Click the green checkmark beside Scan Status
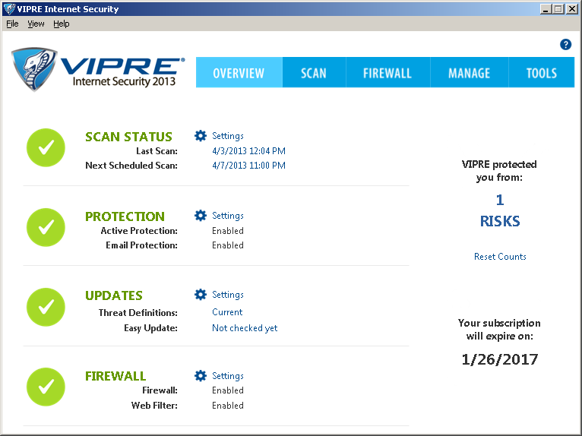This screenshot has height=436, width=582. point(46,147)
